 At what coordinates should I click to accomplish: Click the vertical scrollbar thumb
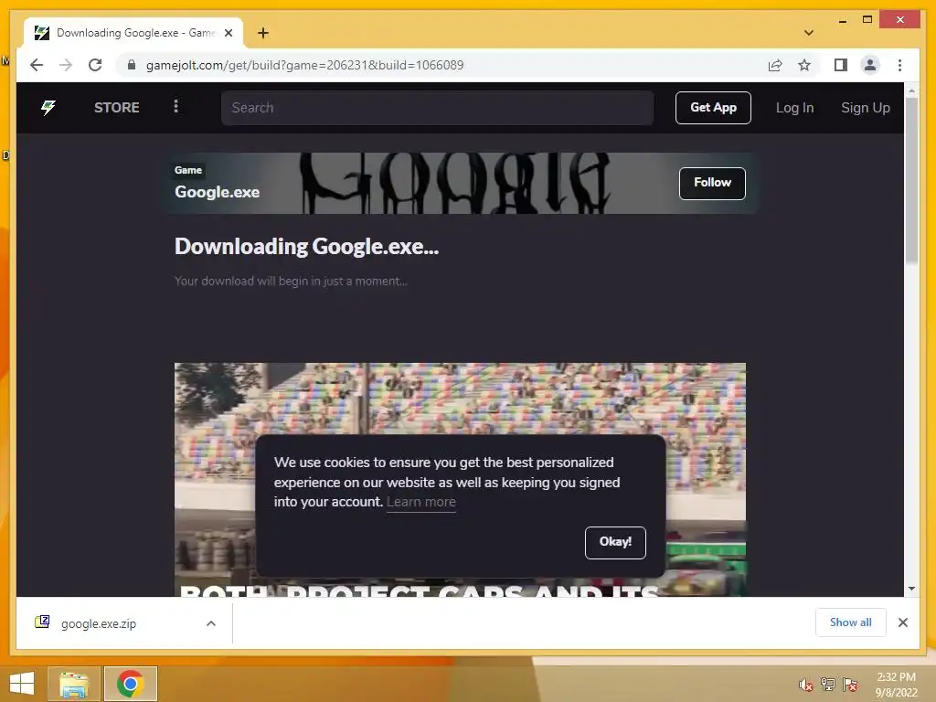911,180
